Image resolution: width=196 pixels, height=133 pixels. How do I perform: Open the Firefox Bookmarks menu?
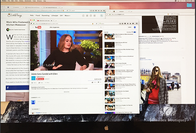point(28,1)
